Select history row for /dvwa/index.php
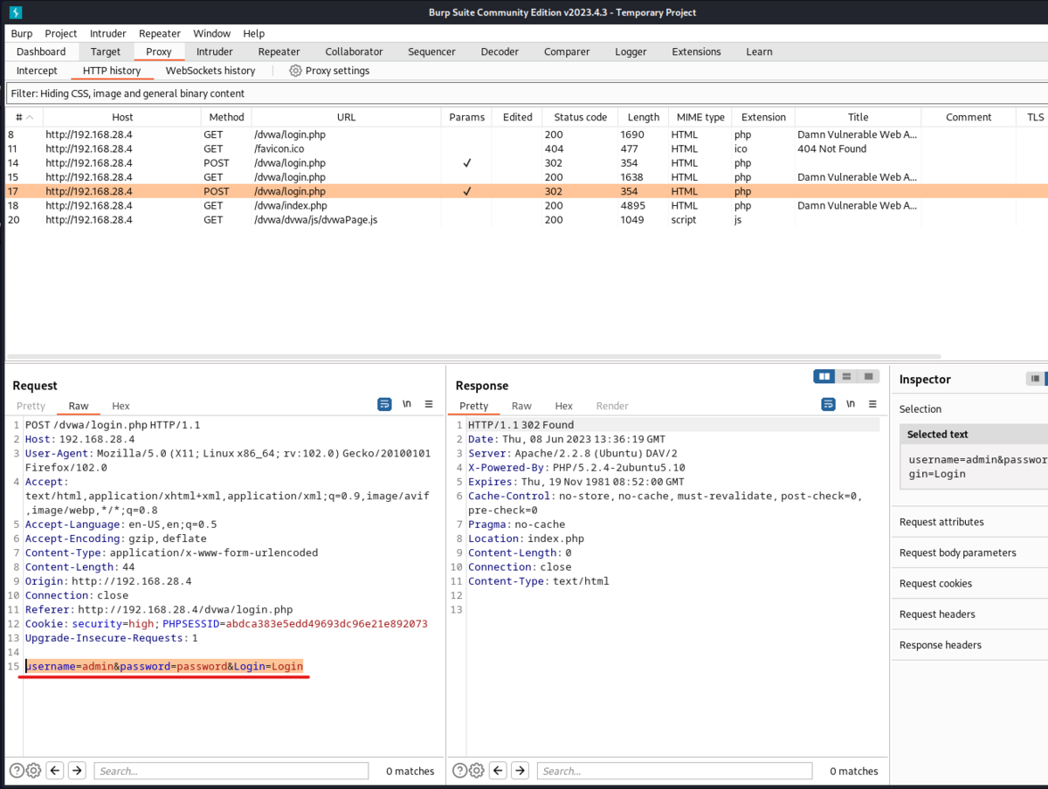This screenshot has width=1048, height=789. click(526, 206)
